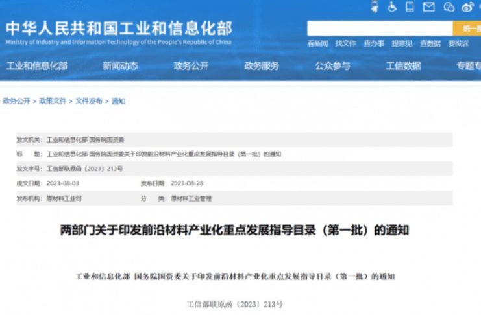Click the English ministry name subtitle

tap(118, 42)
